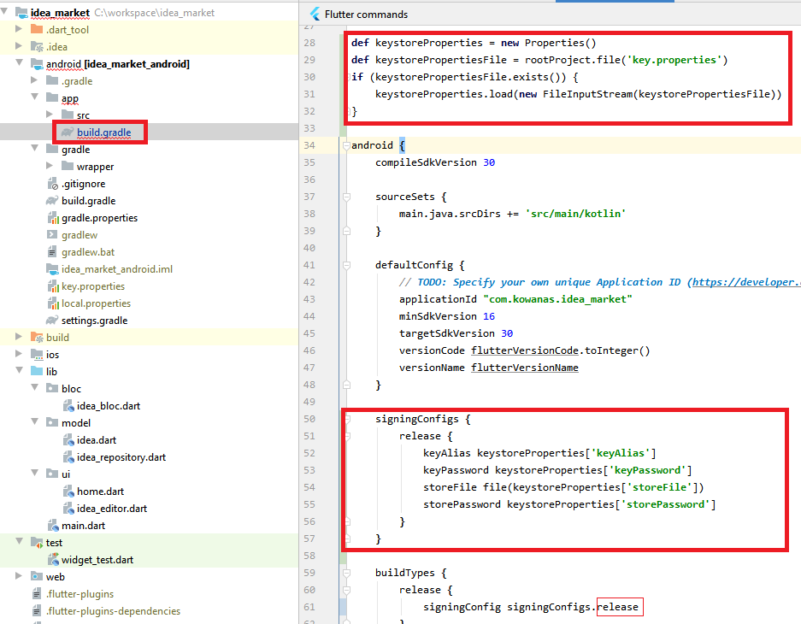The height and width of the screenshot is (624, 801).
Task: Click the gradlew script icon
Action: tap(52, 235)
